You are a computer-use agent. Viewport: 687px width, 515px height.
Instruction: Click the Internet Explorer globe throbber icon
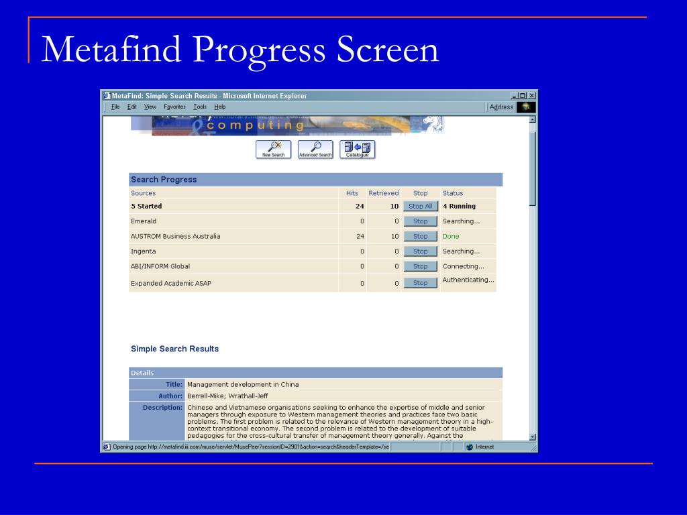click(526, 107)
